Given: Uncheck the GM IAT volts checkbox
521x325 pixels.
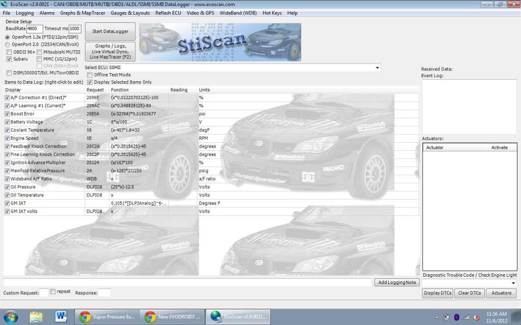Looking at the screenshot, I should point(7,212).
